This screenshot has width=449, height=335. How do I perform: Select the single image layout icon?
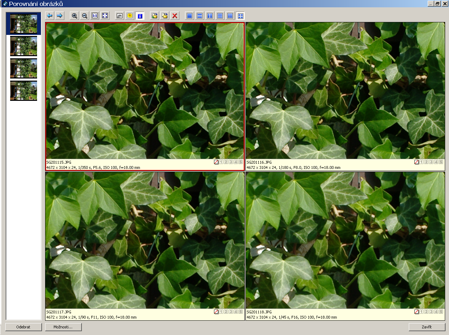190,16
